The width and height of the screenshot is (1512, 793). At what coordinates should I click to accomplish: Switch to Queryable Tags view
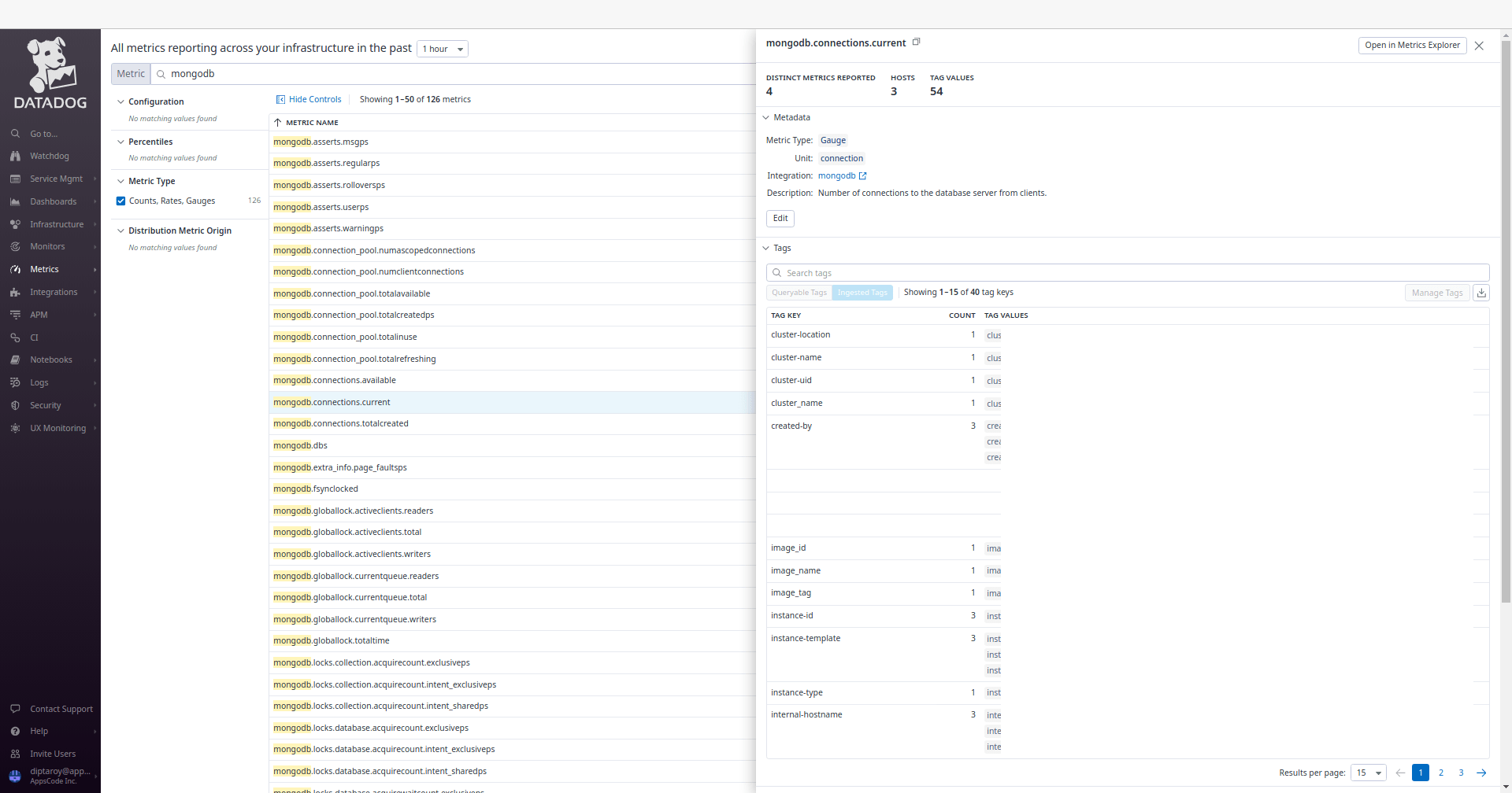[x=798, y=292]
